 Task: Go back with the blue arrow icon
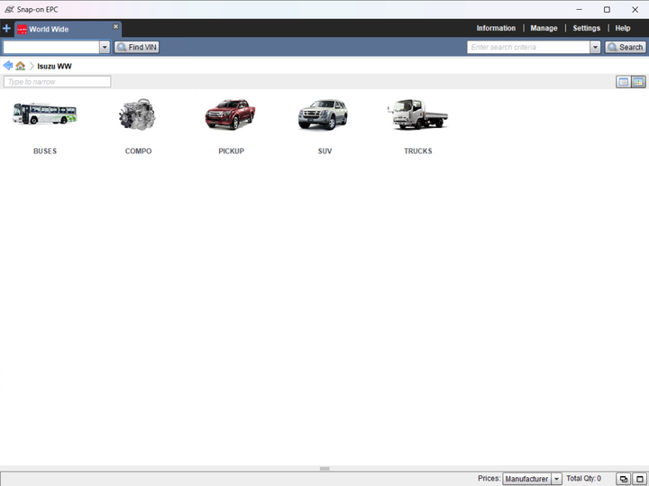click(x=7, y=66)
